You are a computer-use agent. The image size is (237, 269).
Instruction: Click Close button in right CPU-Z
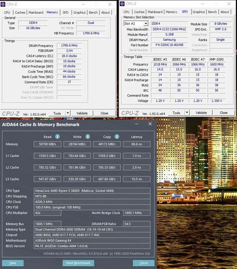(224, 113)
